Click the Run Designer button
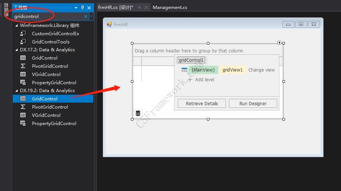Viewport: 341px width, 191px height. point(253,104)
